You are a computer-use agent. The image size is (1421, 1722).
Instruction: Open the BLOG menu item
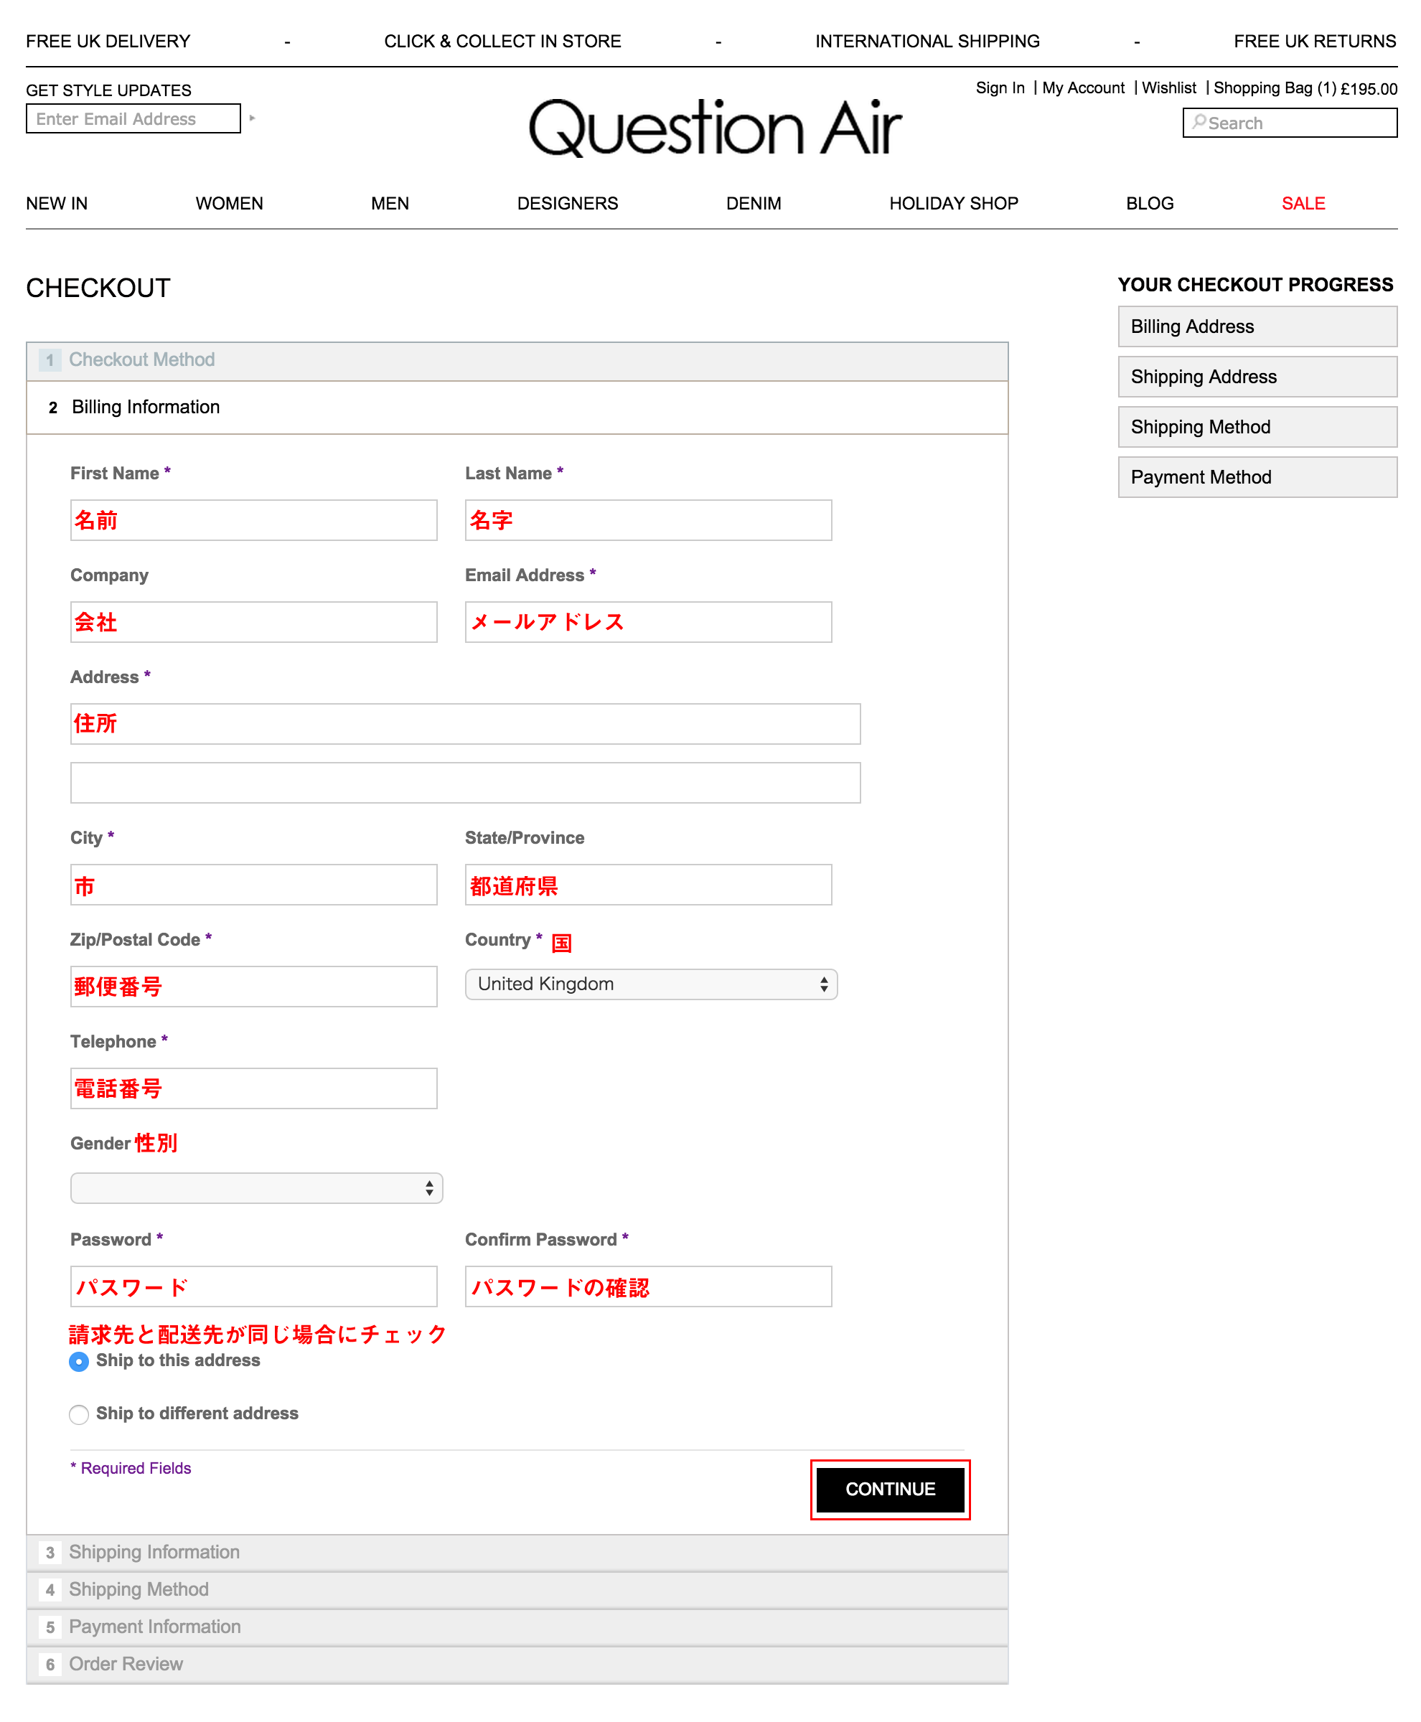1149,203
